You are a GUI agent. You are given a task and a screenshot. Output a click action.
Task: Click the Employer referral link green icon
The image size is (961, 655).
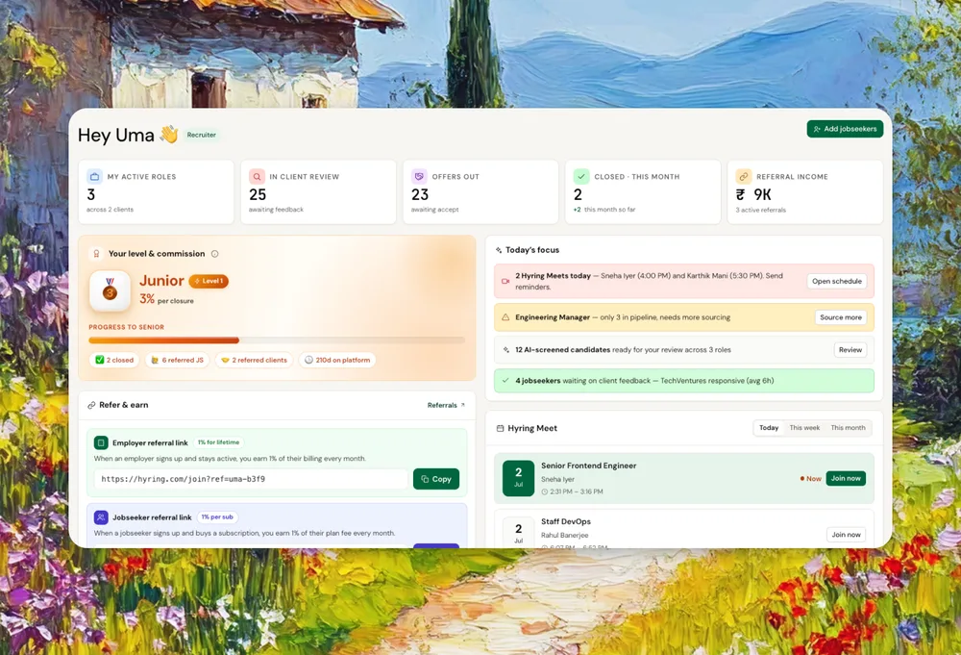[x=101, y=442]
